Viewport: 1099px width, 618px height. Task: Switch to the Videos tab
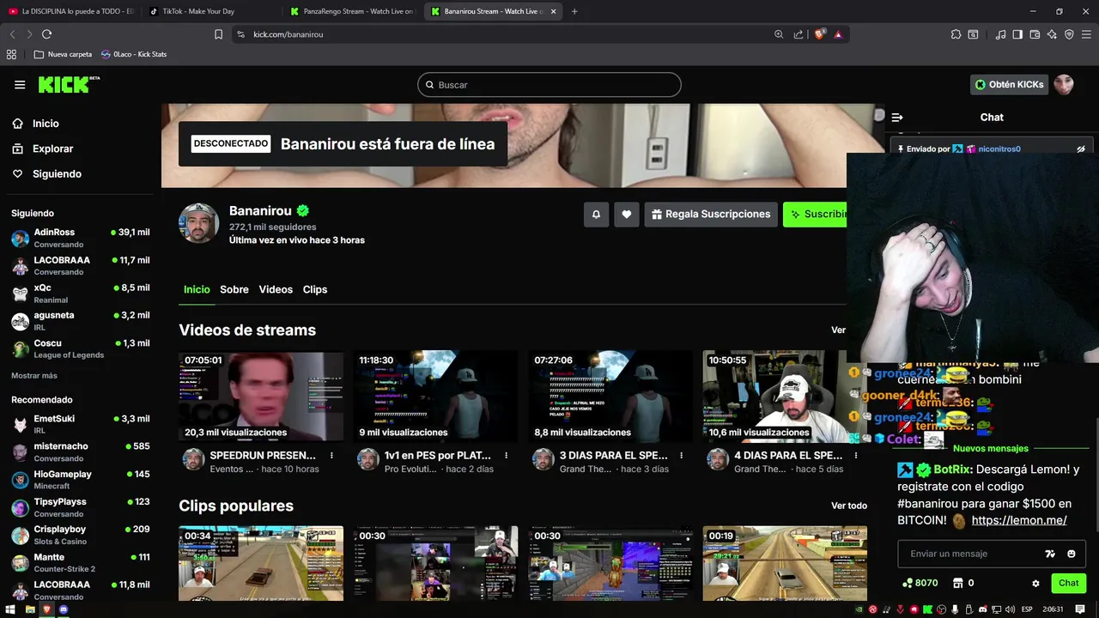276,289
